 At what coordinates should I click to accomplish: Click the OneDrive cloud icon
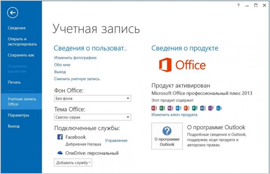click(x=60, y=153)
